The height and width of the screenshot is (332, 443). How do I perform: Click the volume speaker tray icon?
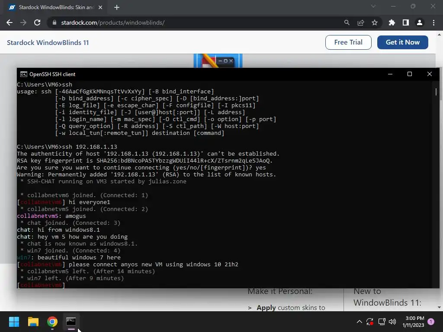tap(392, 322)
